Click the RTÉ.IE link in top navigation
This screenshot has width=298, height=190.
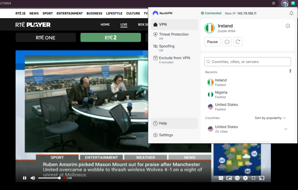(x=21, y=13)
